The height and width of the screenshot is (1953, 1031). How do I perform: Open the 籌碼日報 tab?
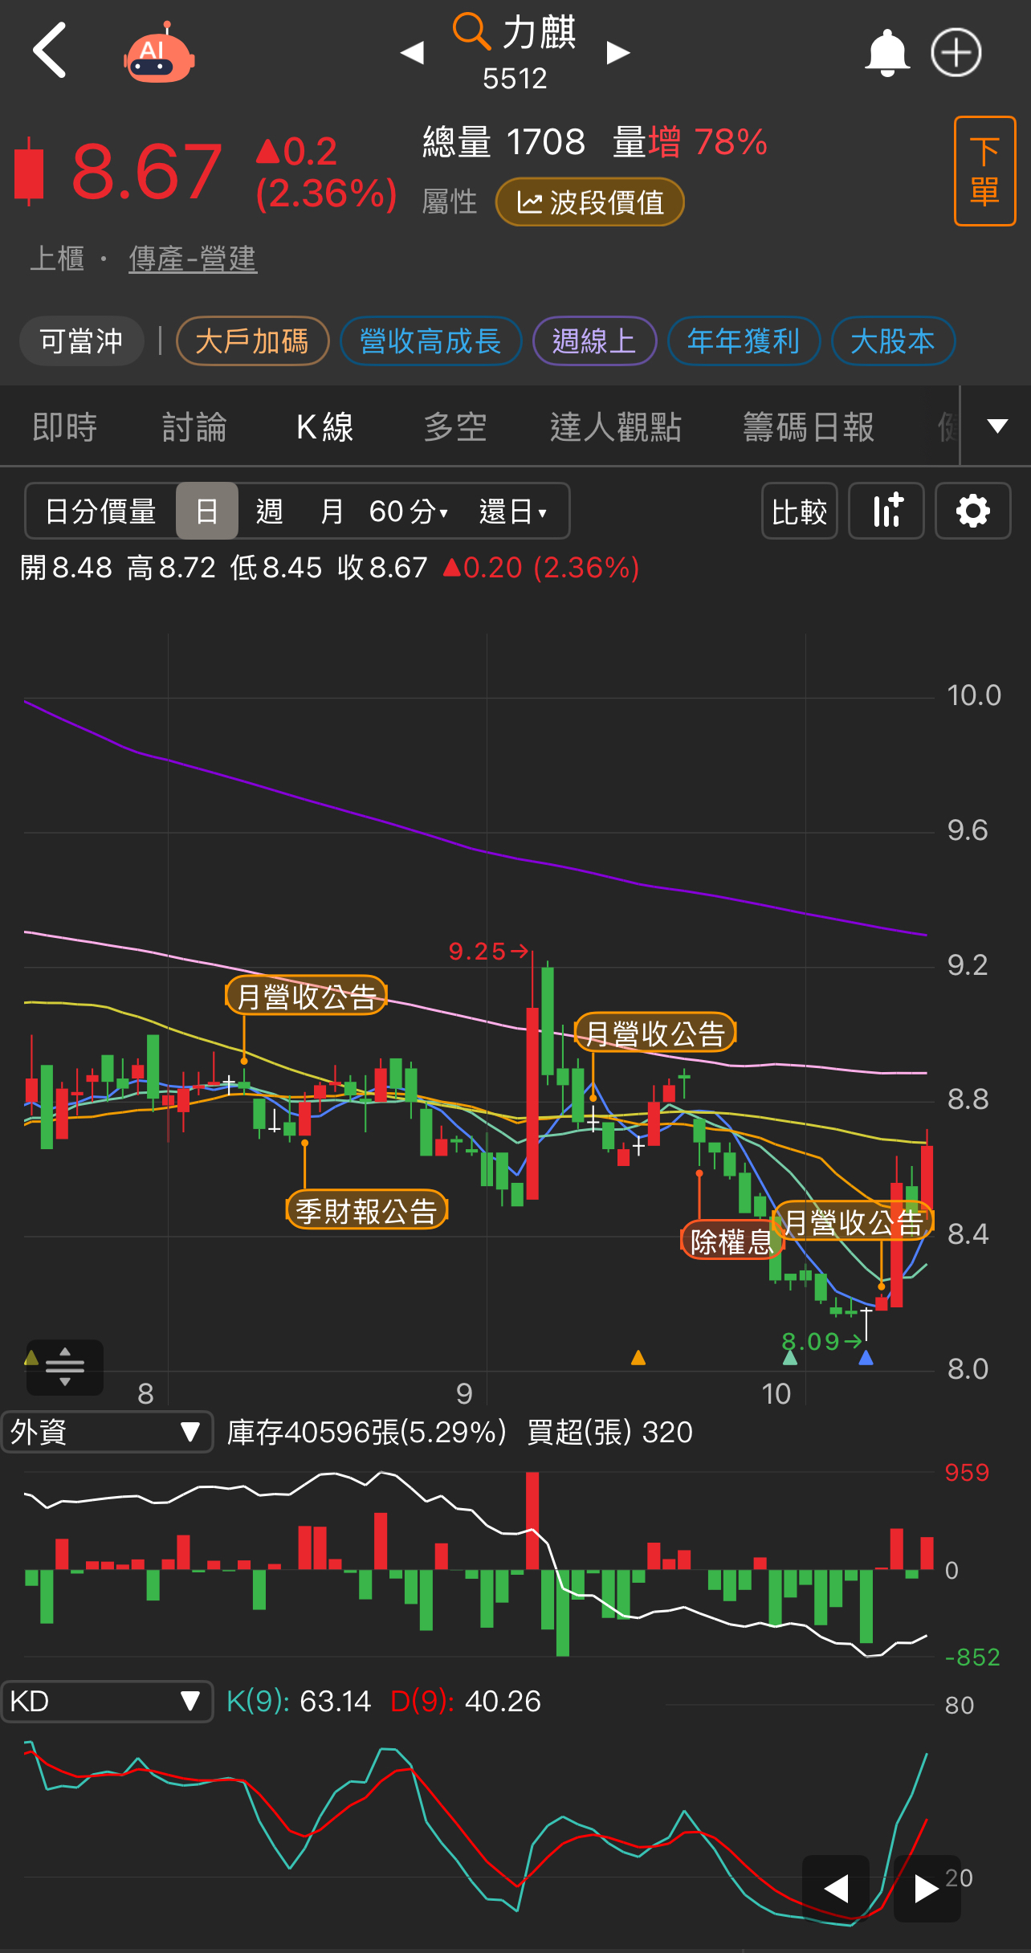tap(809, 426)
